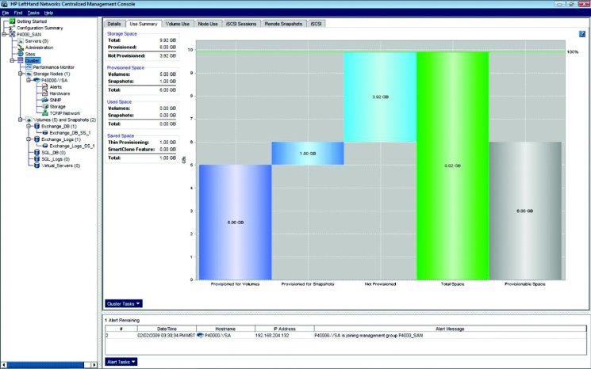Viewport: 591px width, 369px height.
Task: Select the Exchange_DB volume icon
Action: tap(37, 127)
